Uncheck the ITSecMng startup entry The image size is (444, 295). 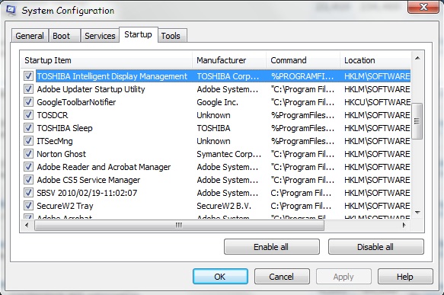[x=28, y=141]
